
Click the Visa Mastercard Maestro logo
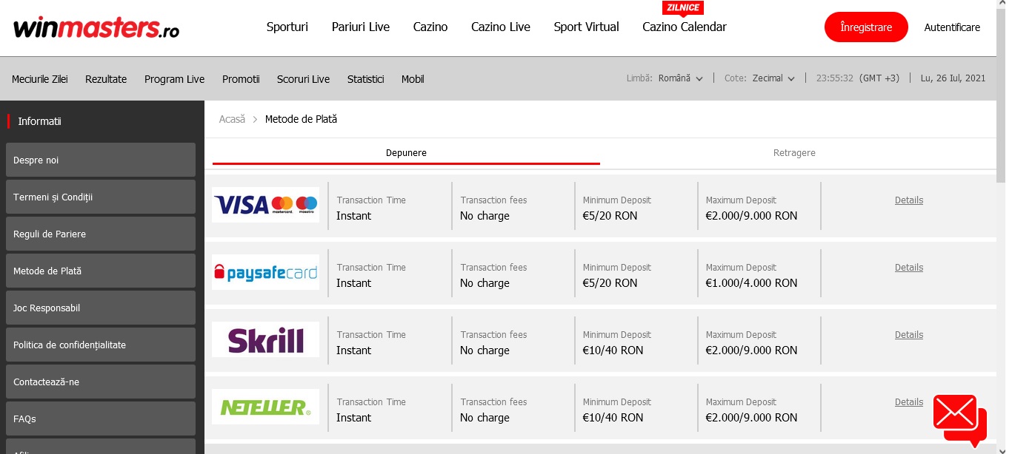pos(265,204)
